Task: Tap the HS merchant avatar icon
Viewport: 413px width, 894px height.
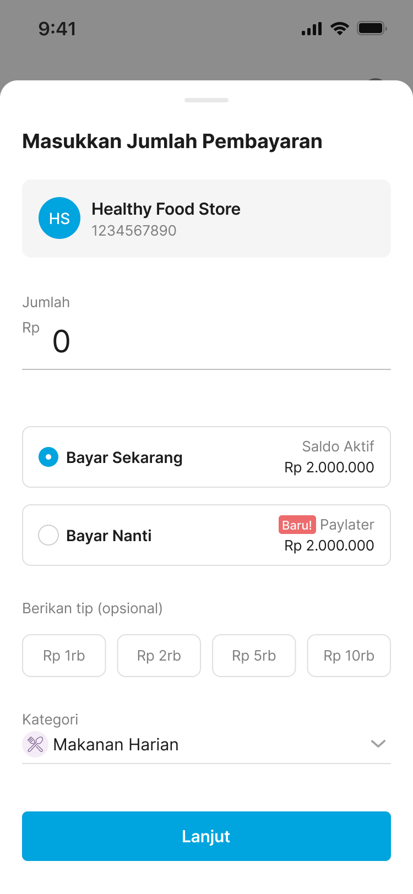Action: pos(59,218)
